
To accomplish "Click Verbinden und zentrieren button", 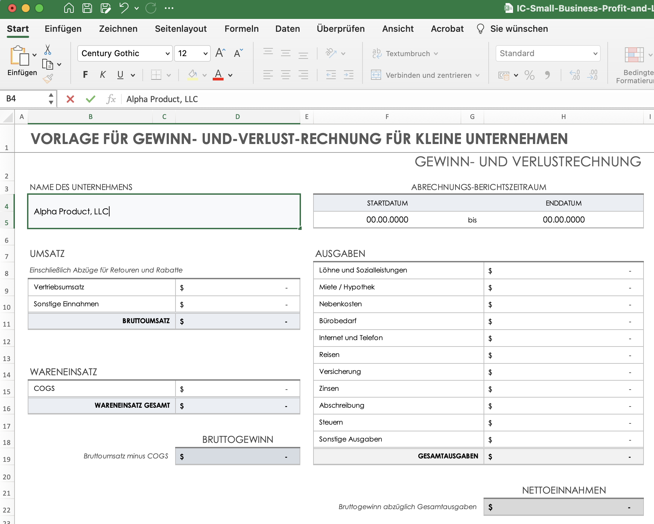I will (x=421, y=75).
